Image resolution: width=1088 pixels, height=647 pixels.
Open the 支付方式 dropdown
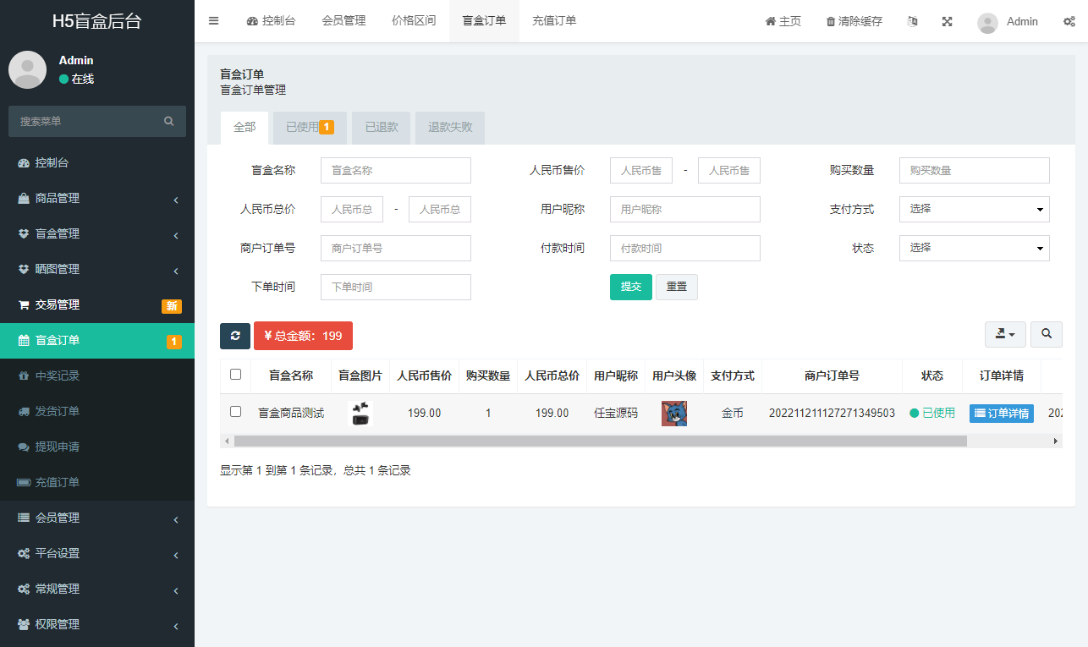(x=974, y=209)
